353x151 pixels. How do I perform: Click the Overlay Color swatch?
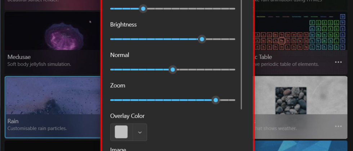pyautogui.click(x=121, y=132)
